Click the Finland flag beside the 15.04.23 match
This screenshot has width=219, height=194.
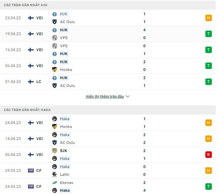tap(31, 50)
